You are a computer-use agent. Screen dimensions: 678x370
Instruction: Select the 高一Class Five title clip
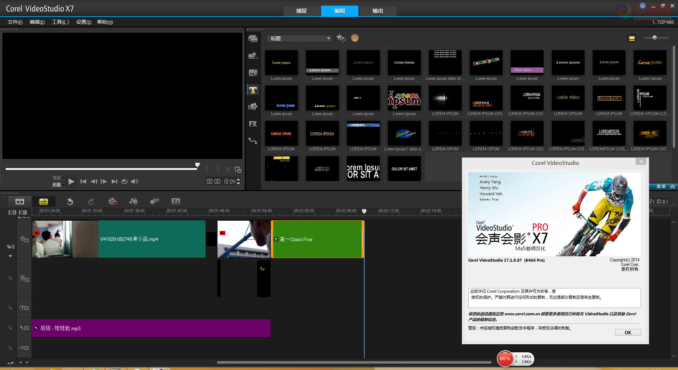pos(317,239)
